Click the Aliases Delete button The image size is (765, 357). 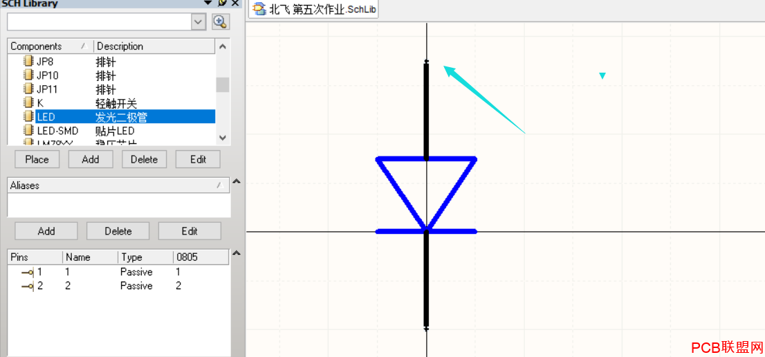tap(118, 231)
